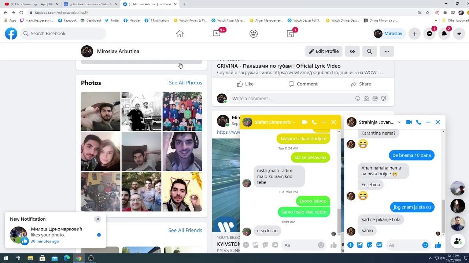The width and height of the screenshot is (469, 263).
Task: Start video call with Stefan Simonovic
Action: tap(304, 122)
